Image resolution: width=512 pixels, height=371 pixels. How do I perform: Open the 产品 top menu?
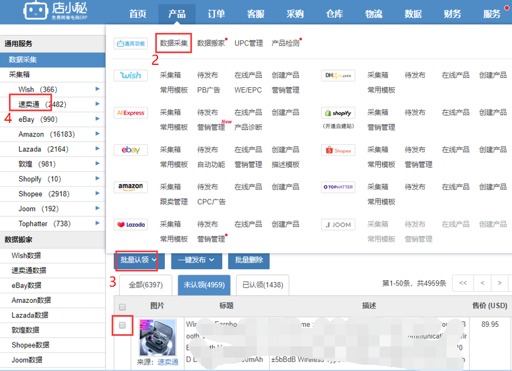(x=177, y=14)
